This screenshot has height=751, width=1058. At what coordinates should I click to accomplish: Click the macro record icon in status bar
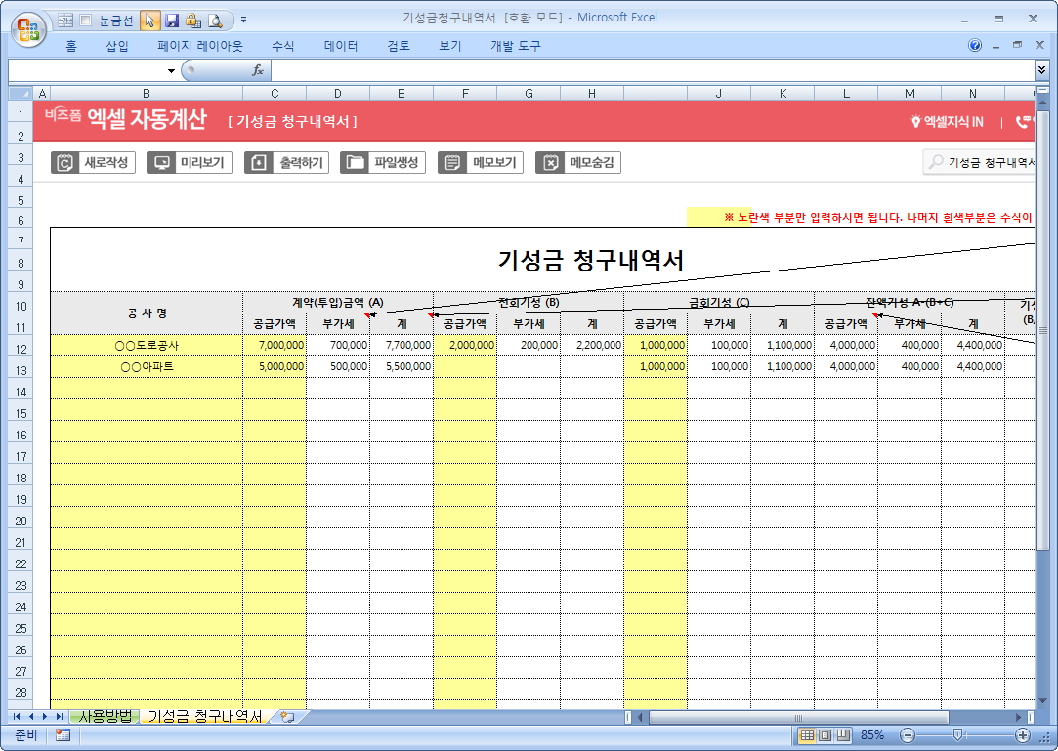tap(63, 735)
